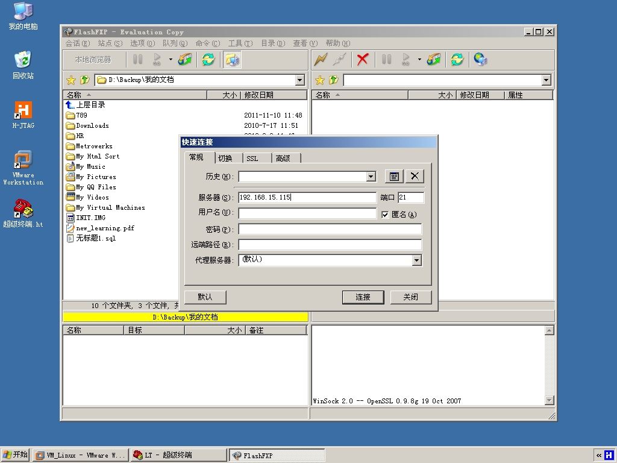Click the 连接 connect button
617x463 pixels.
tap(363, 297)
